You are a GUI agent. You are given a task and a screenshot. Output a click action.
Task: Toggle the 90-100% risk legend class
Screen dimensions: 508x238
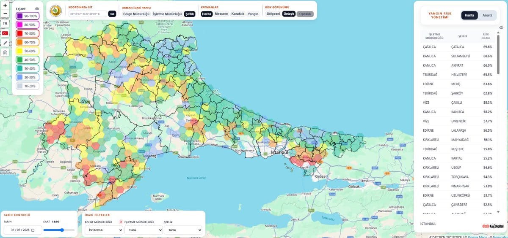tap(28, 16)
